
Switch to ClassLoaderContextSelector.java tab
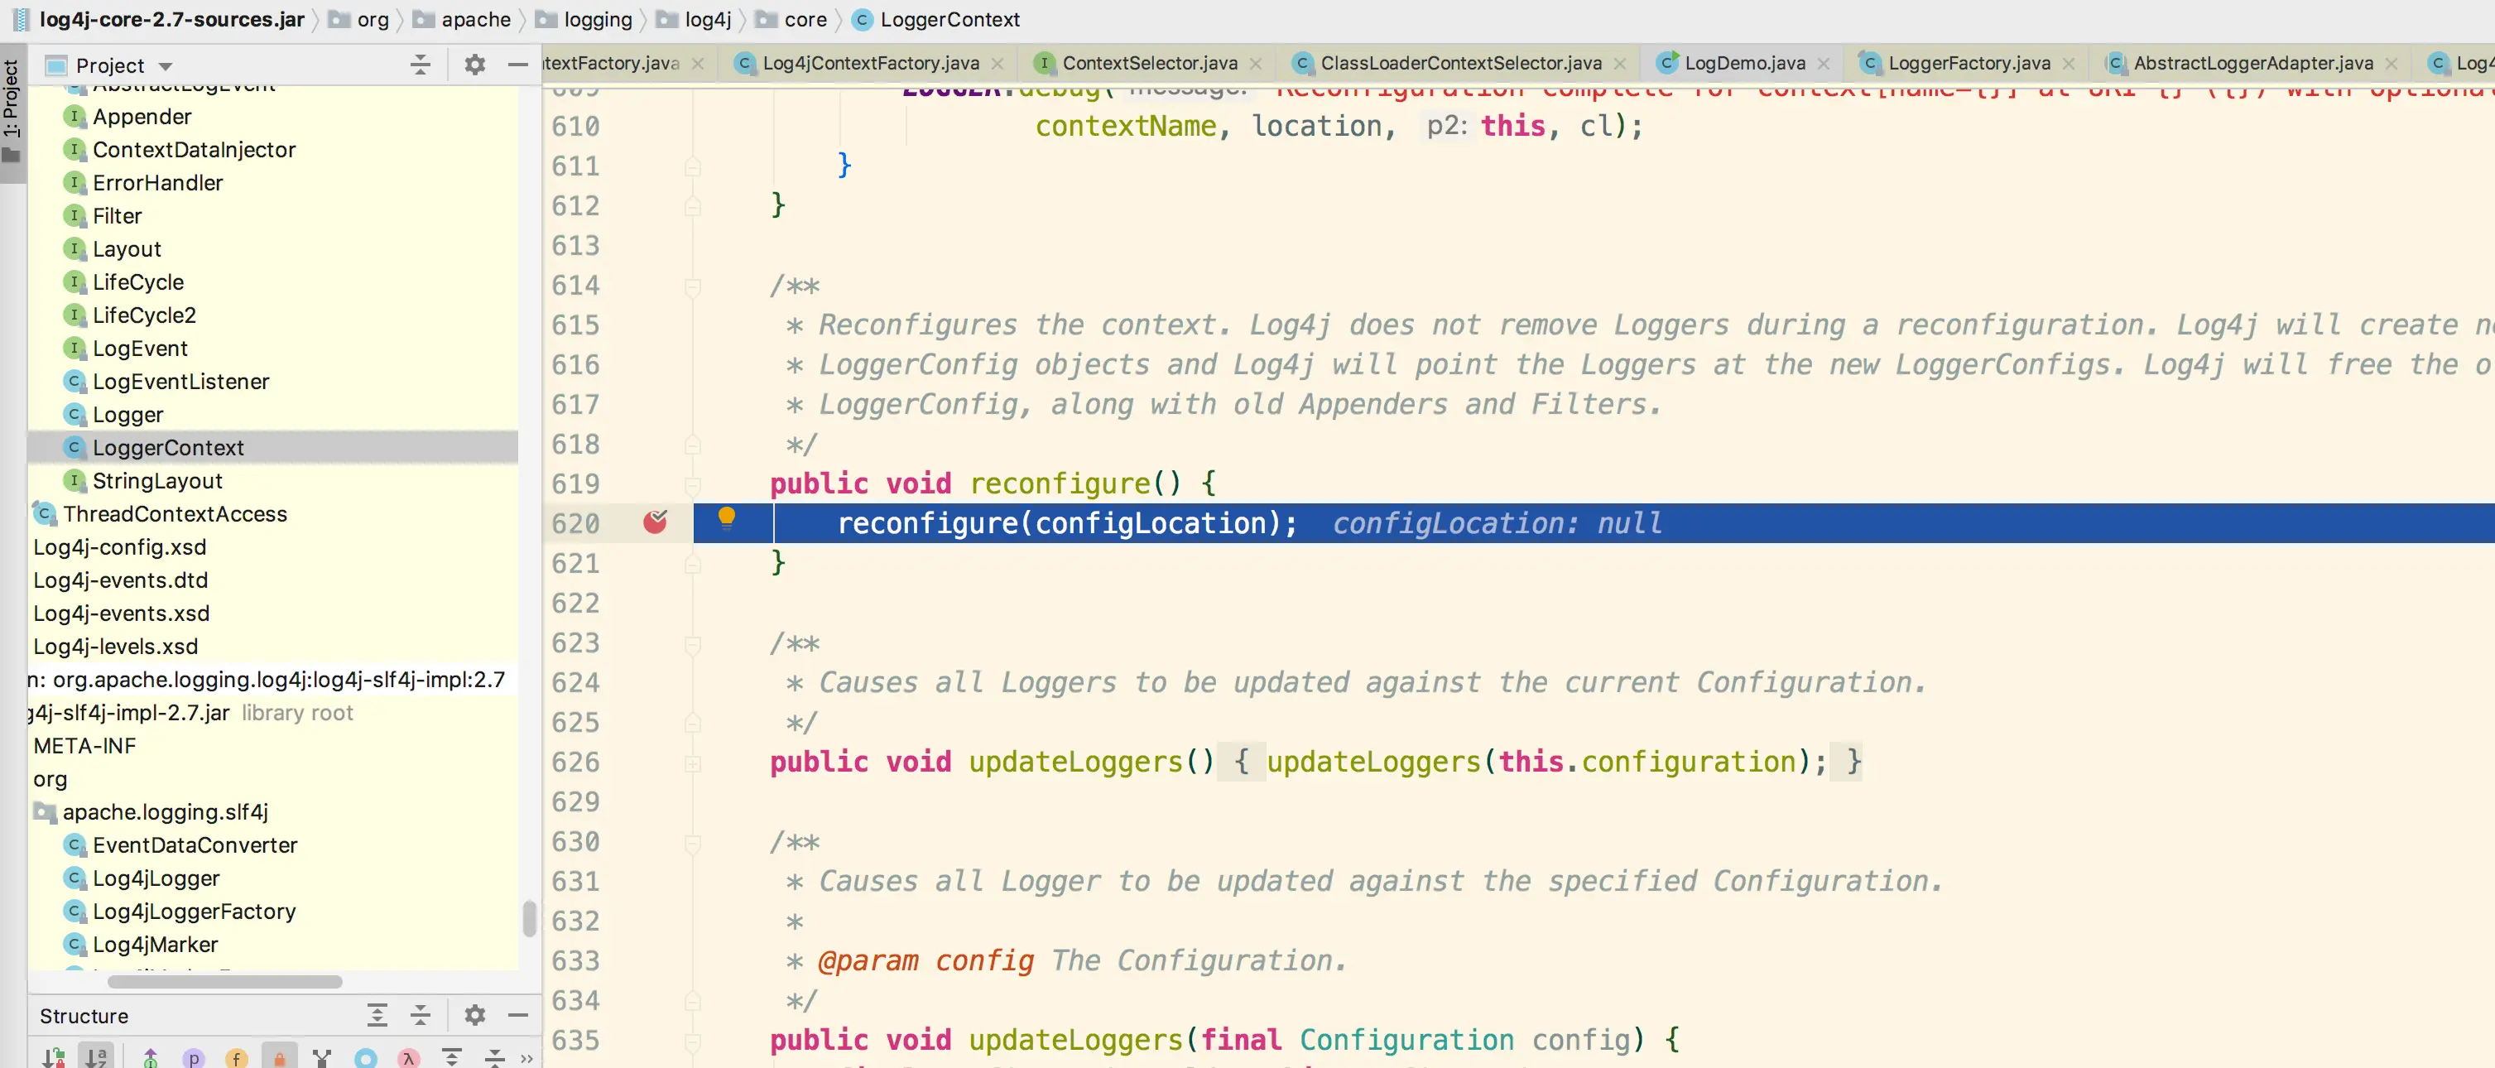(1460, 63)
